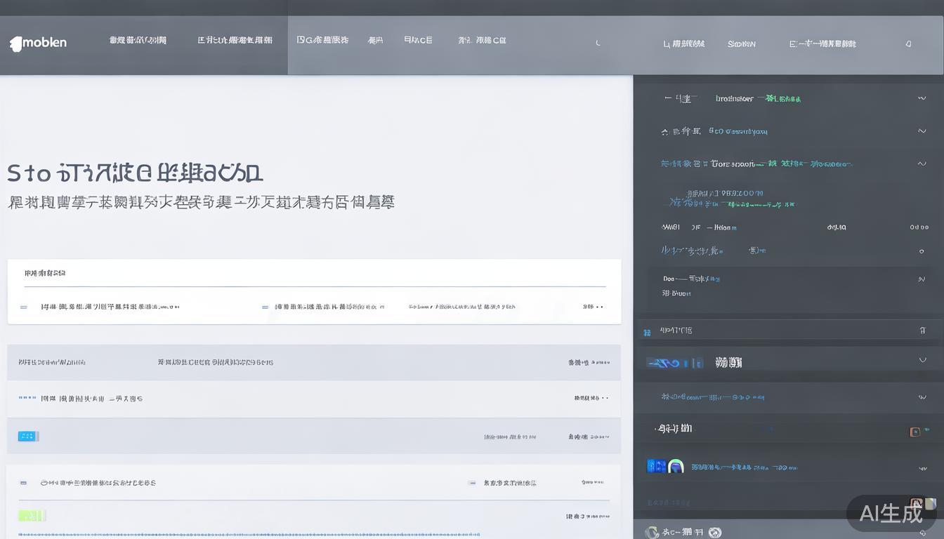Screen dimensions: 944x539
Task: Select the globe icon at the sidebar bottom
Action: (x=714, y=531)
